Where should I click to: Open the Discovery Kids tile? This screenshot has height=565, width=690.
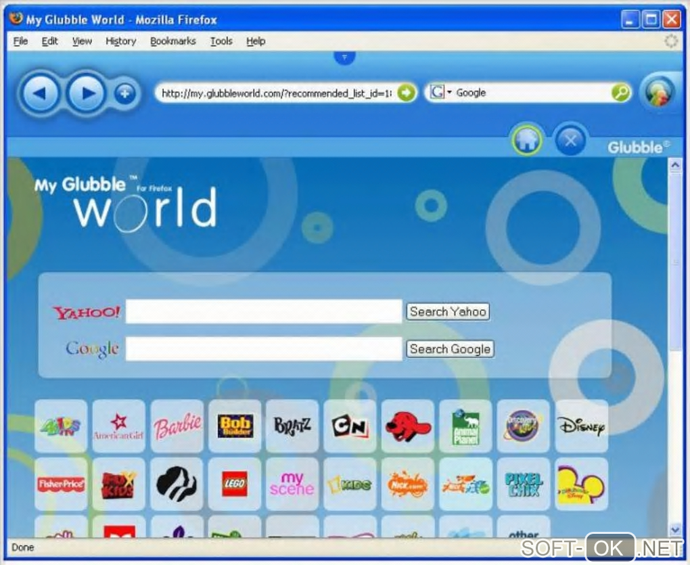(x=523, y=426)
